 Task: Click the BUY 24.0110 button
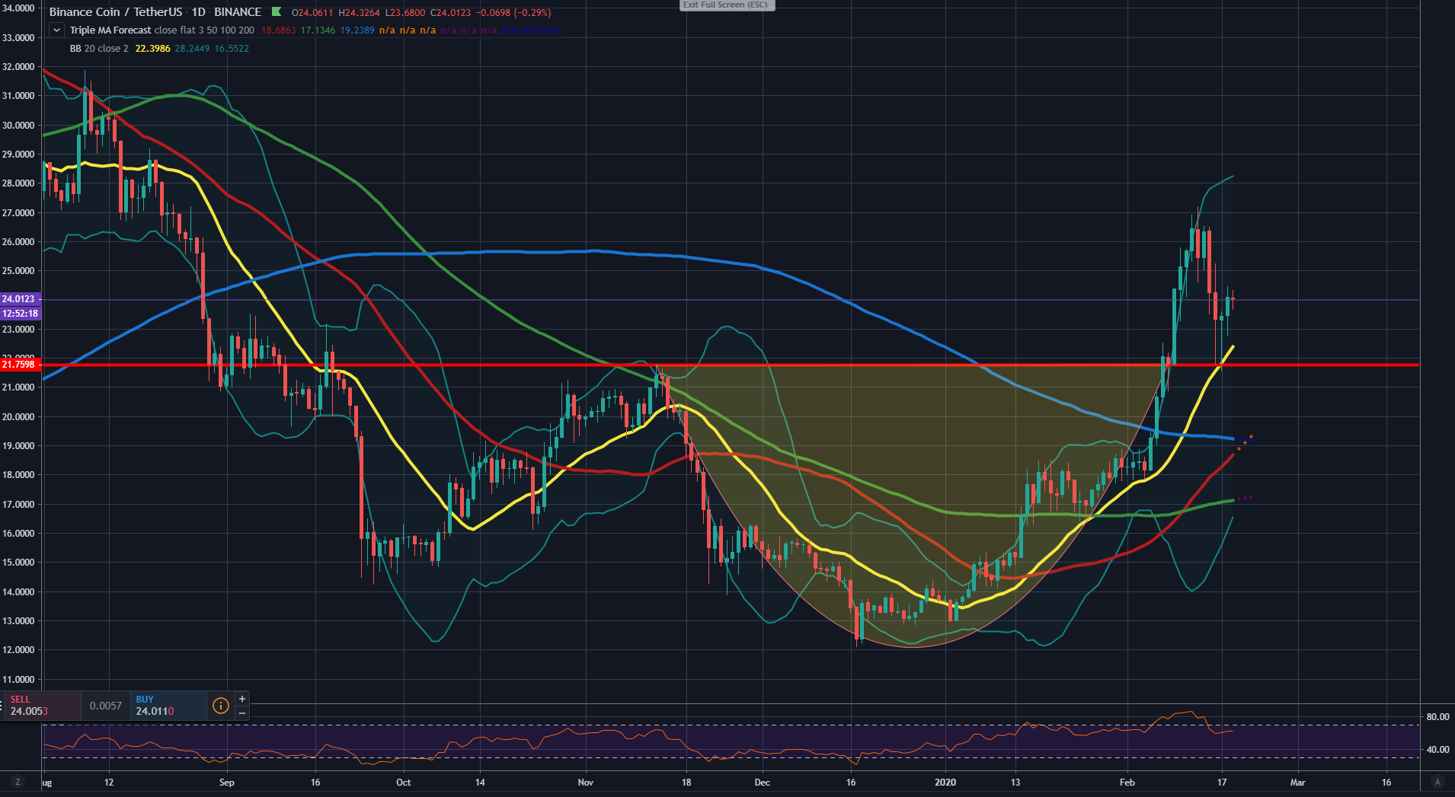168,706
